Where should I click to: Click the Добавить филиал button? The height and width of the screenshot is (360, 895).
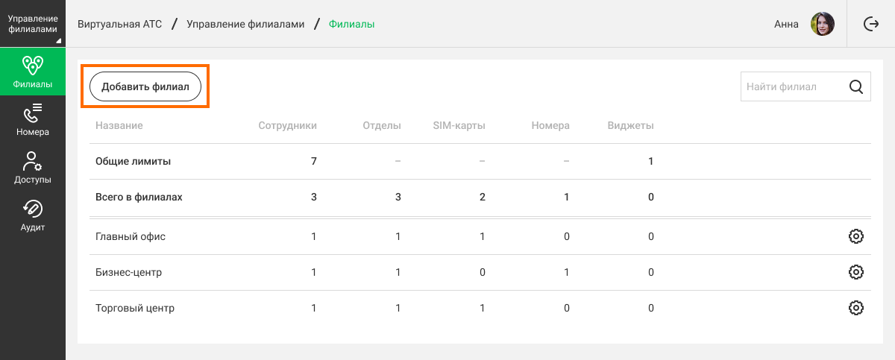click(145, 86)
